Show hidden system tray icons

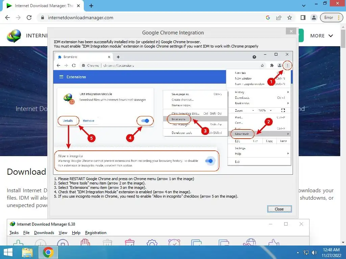[x=298, y=253]
